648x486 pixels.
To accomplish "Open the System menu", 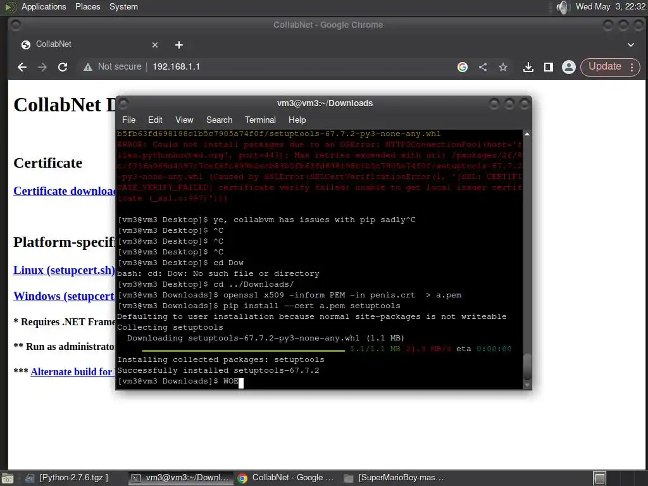I will pyautogui.click(x=123, y=6).
